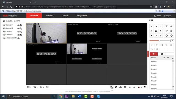
Task: Click the wiper icon in PTZ panel
Action: click(157, 45)
